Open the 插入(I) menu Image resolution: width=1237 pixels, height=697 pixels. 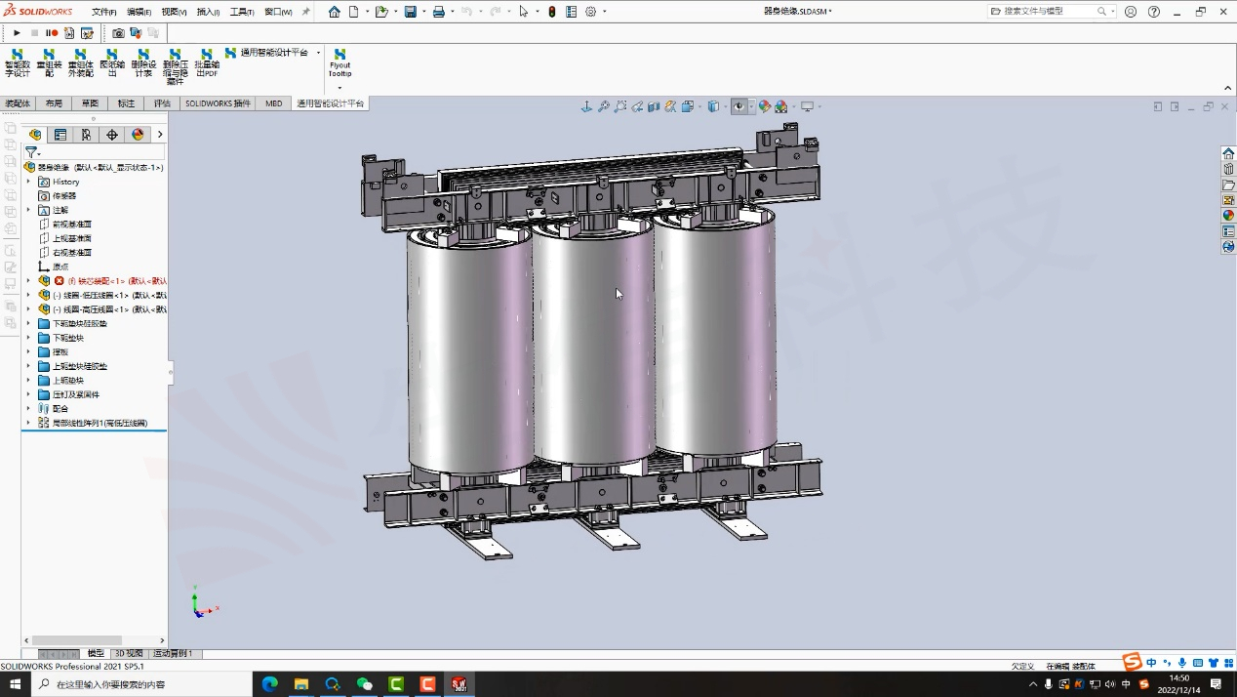209,12
